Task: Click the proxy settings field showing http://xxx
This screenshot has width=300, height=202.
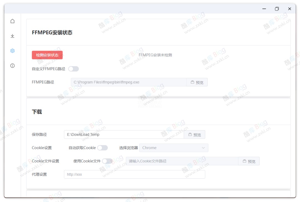Action: pyautogui.click(x=134, y=174)
